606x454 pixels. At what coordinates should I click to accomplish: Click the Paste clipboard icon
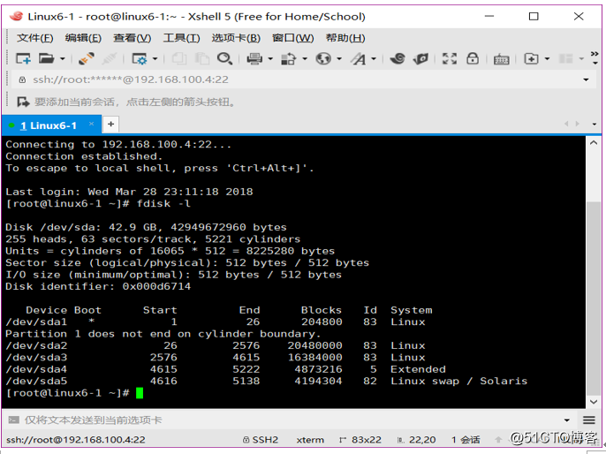pos(201,58)
